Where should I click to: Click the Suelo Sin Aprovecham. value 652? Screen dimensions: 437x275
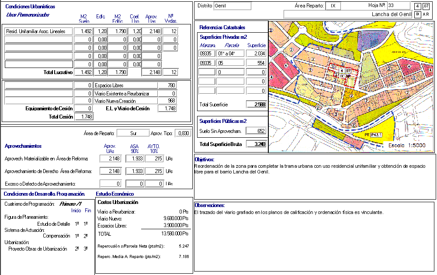pos(256,131)
